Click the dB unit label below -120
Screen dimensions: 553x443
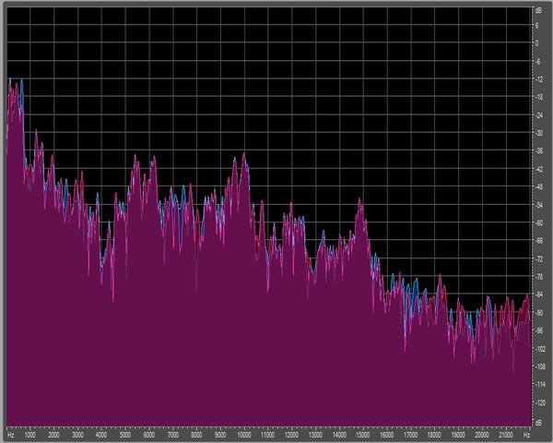[538, 423]
